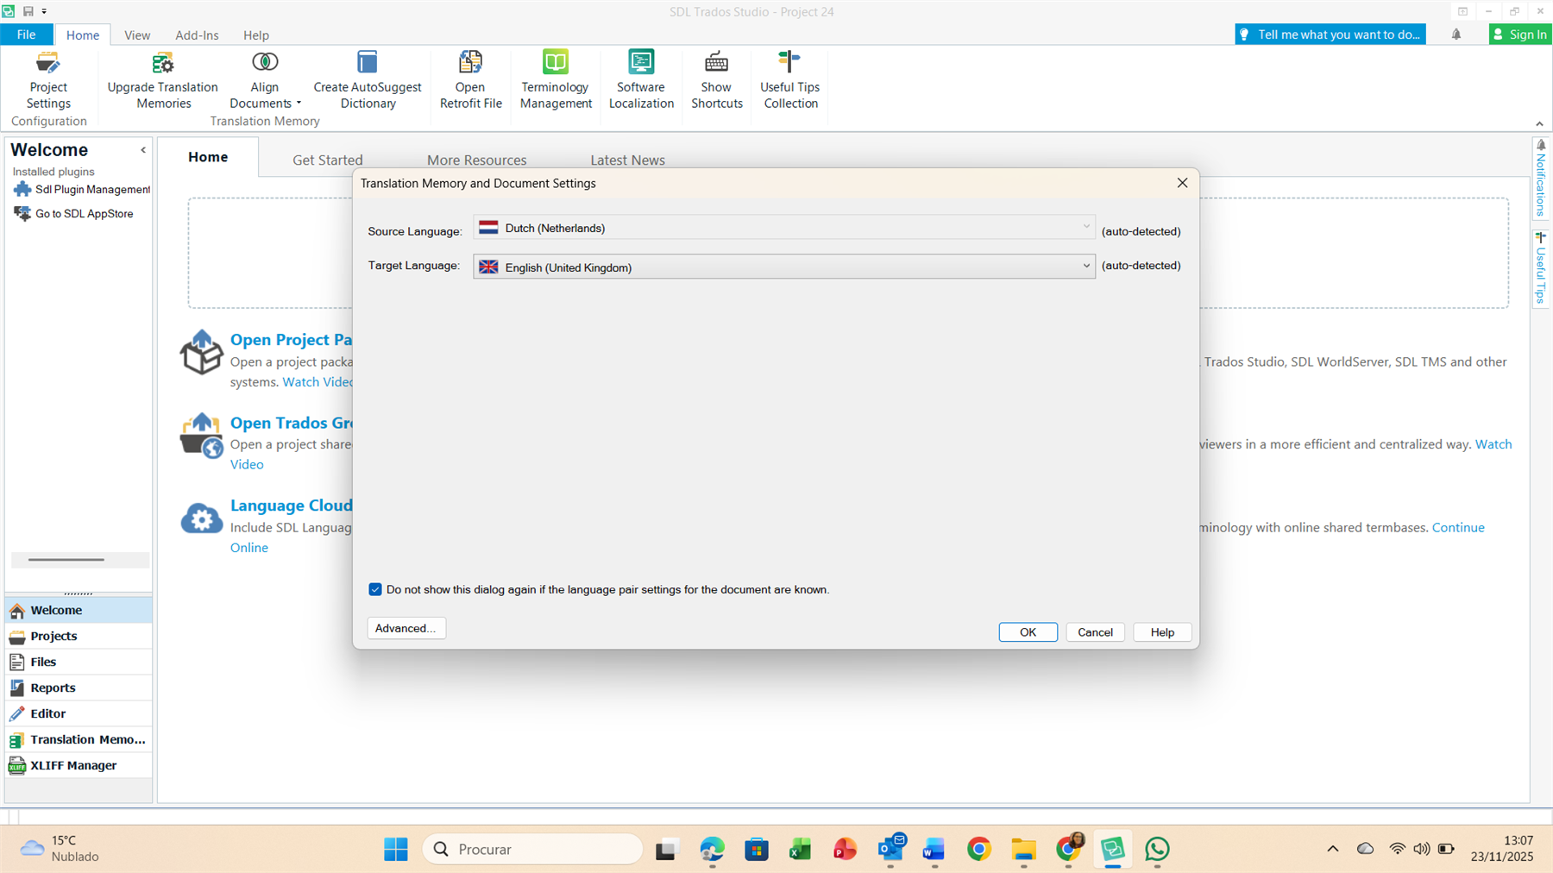Confirm language settings with OK
1553x873 pixels.
pos(1027,631)
